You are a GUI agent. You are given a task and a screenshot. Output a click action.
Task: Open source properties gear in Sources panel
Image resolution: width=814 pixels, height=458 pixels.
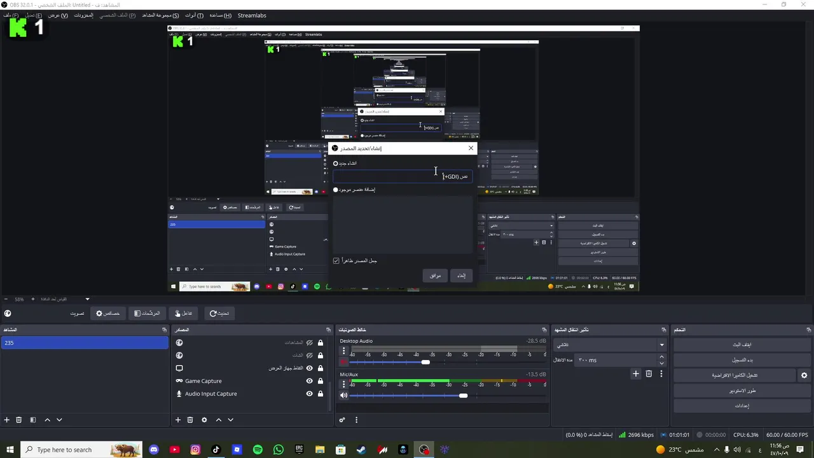pyautogui.click(x=204, y=420)
